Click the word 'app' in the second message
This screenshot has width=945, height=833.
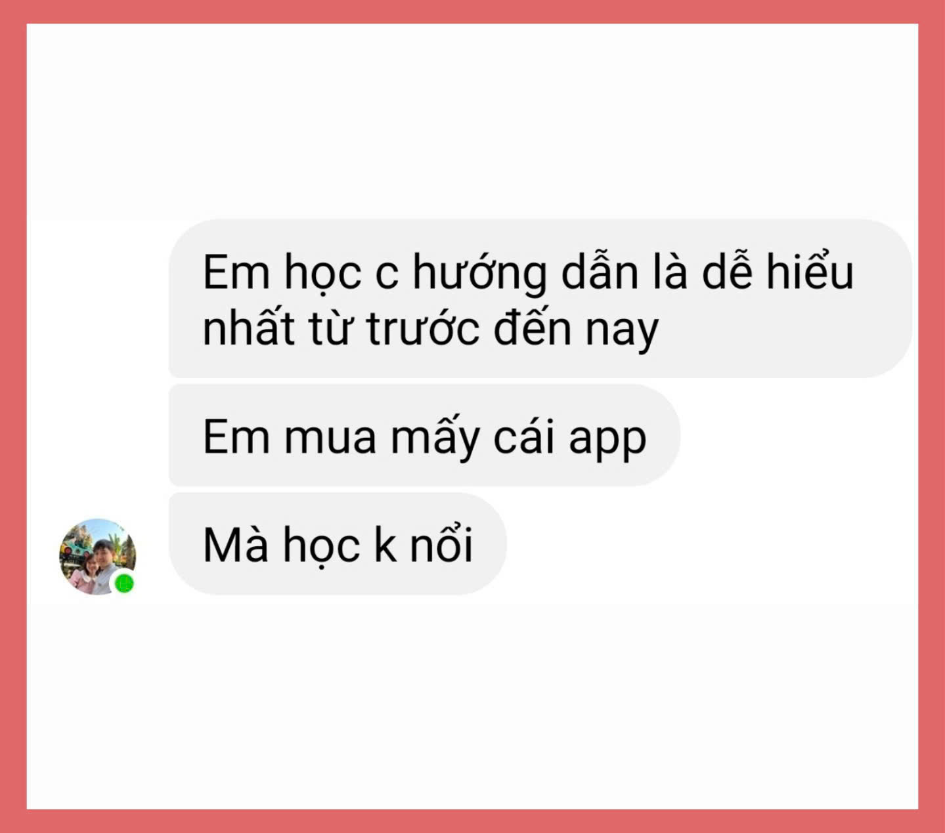pos(607,438)
